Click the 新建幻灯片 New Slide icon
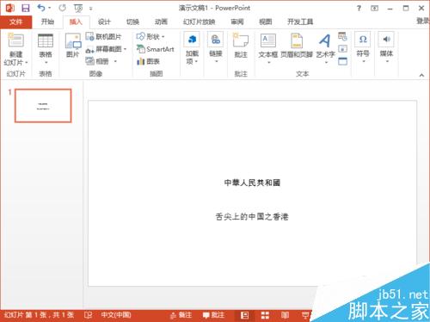Viewport: 430px width, 322px height. pyautogui.click(x=15, y=40)
